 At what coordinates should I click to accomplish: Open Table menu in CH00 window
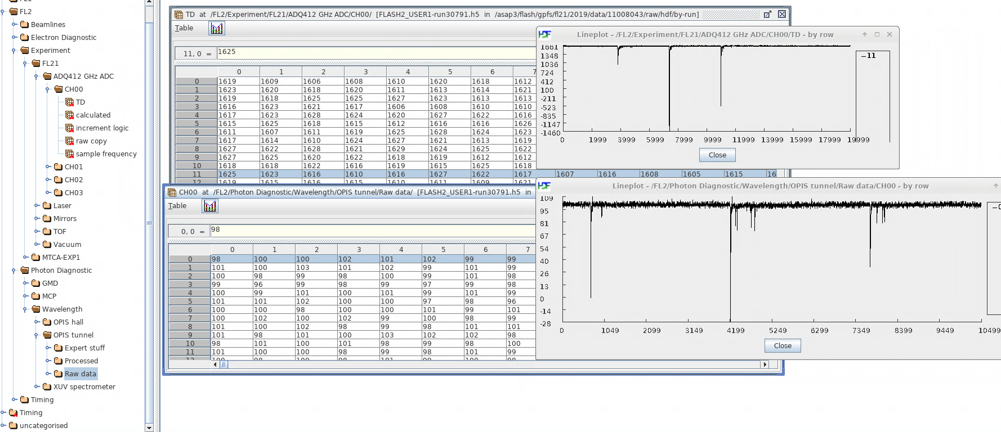[x=177, y=206]
